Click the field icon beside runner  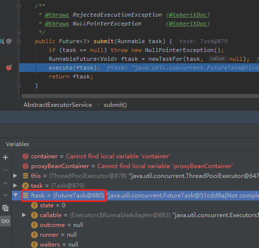tap(34, 235)
